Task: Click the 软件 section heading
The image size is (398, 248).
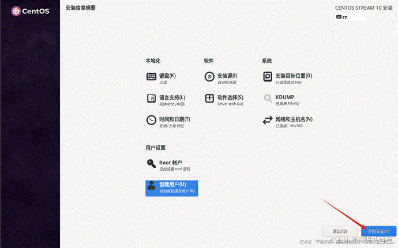Action: (208, 61)
